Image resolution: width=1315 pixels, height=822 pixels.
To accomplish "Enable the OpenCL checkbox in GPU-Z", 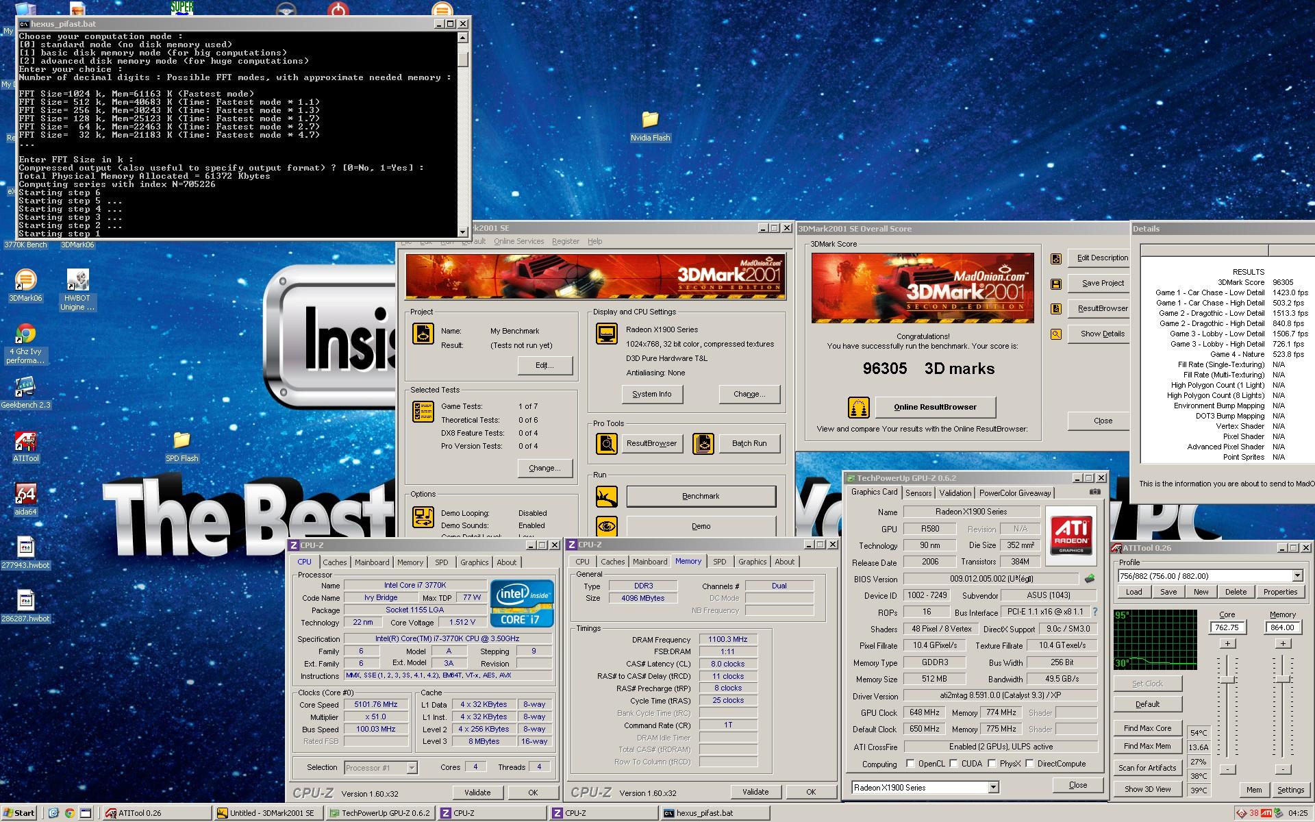I will click(910, 764).
